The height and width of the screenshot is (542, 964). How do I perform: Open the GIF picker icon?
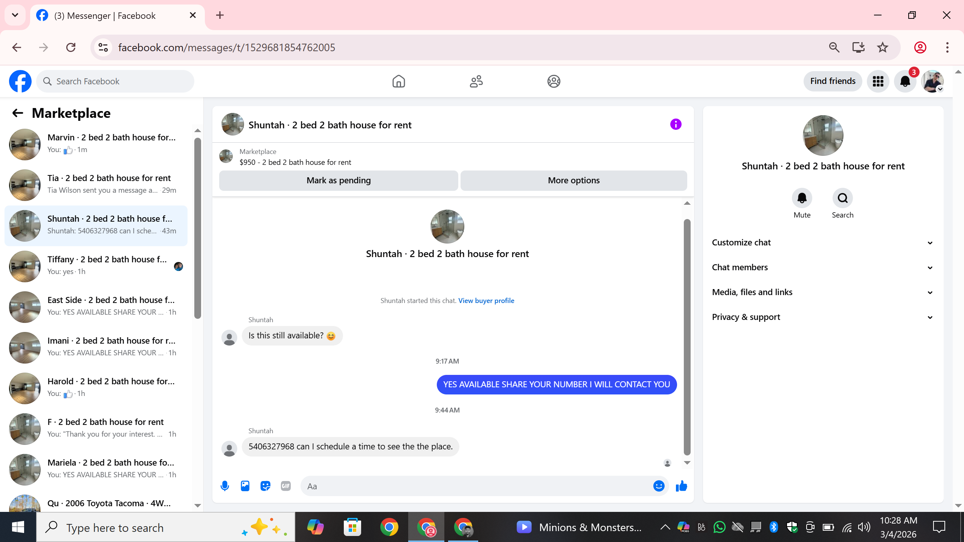(x=286, y=486)
